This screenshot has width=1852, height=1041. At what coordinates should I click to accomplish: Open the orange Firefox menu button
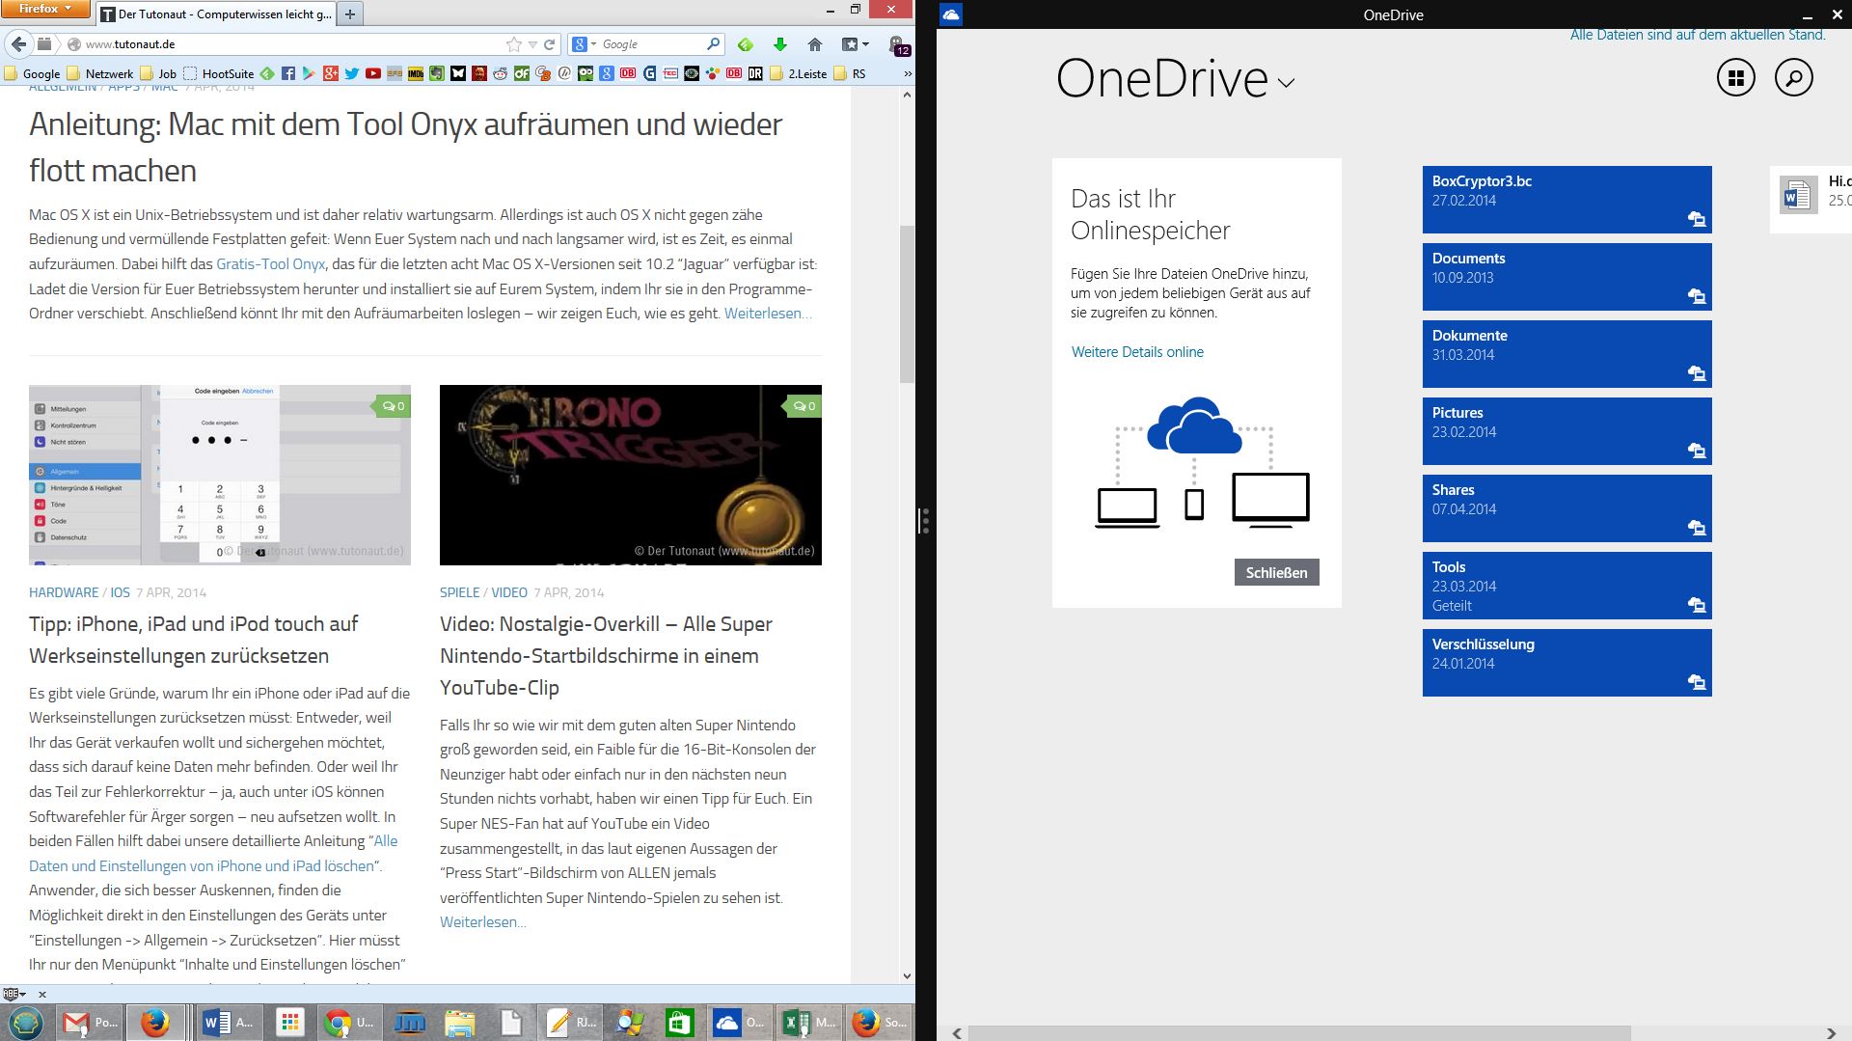click(45, 9)
